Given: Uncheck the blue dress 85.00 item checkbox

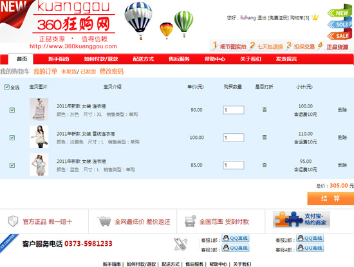Looking at the screenshot, I should click(x=12, y=165).
